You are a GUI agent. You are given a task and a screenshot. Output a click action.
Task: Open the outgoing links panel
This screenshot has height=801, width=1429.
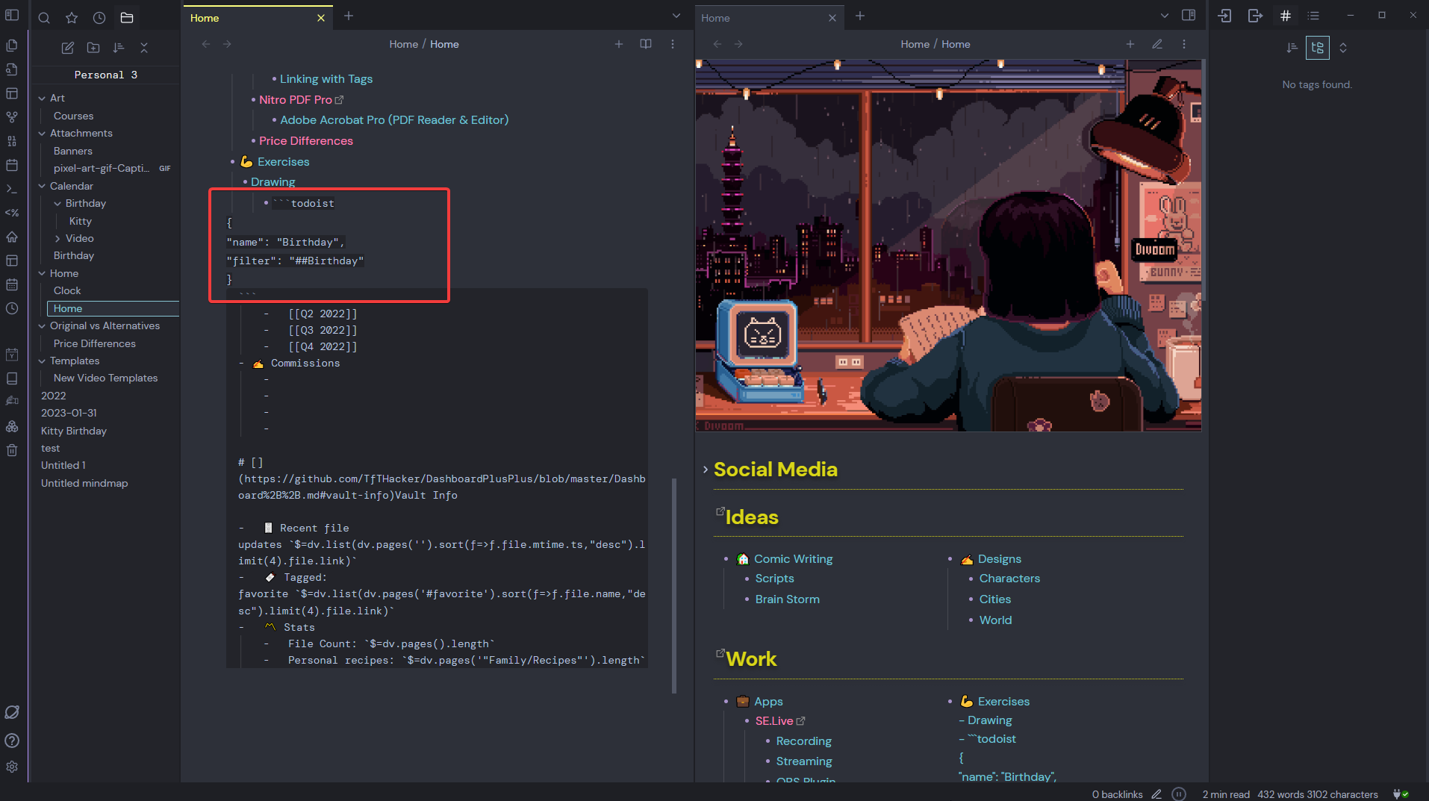coord(1255,16)
